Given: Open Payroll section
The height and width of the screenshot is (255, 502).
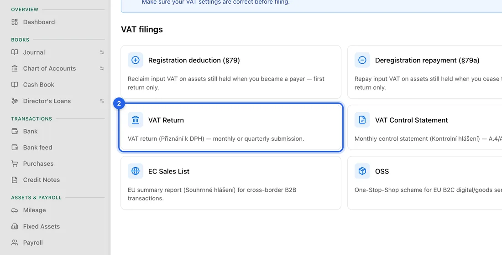Looking at the screenshot, I should (x=33, y=243).
